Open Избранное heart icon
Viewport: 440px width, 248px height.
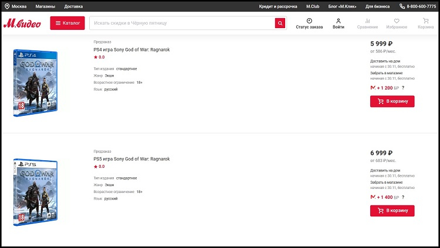click(x=397, y=20)
